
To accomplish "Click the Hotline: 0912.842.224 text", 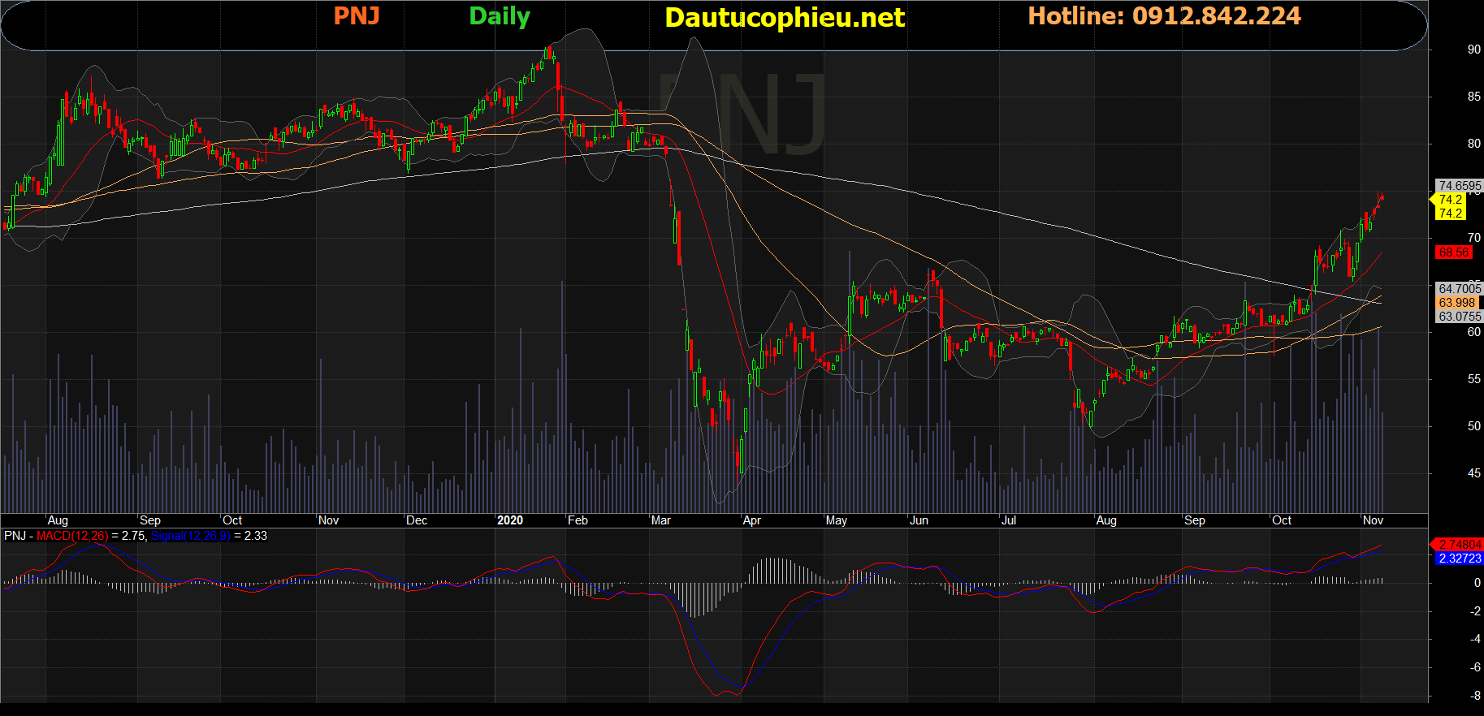I will coord(1164,16).
